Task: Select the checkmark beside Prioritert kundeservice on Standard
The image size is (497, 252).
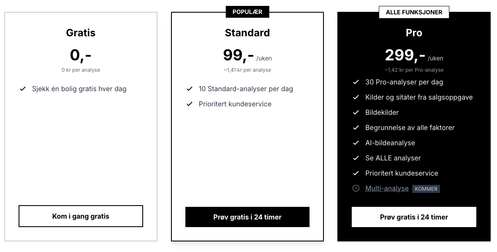Action: pos(189,104)
